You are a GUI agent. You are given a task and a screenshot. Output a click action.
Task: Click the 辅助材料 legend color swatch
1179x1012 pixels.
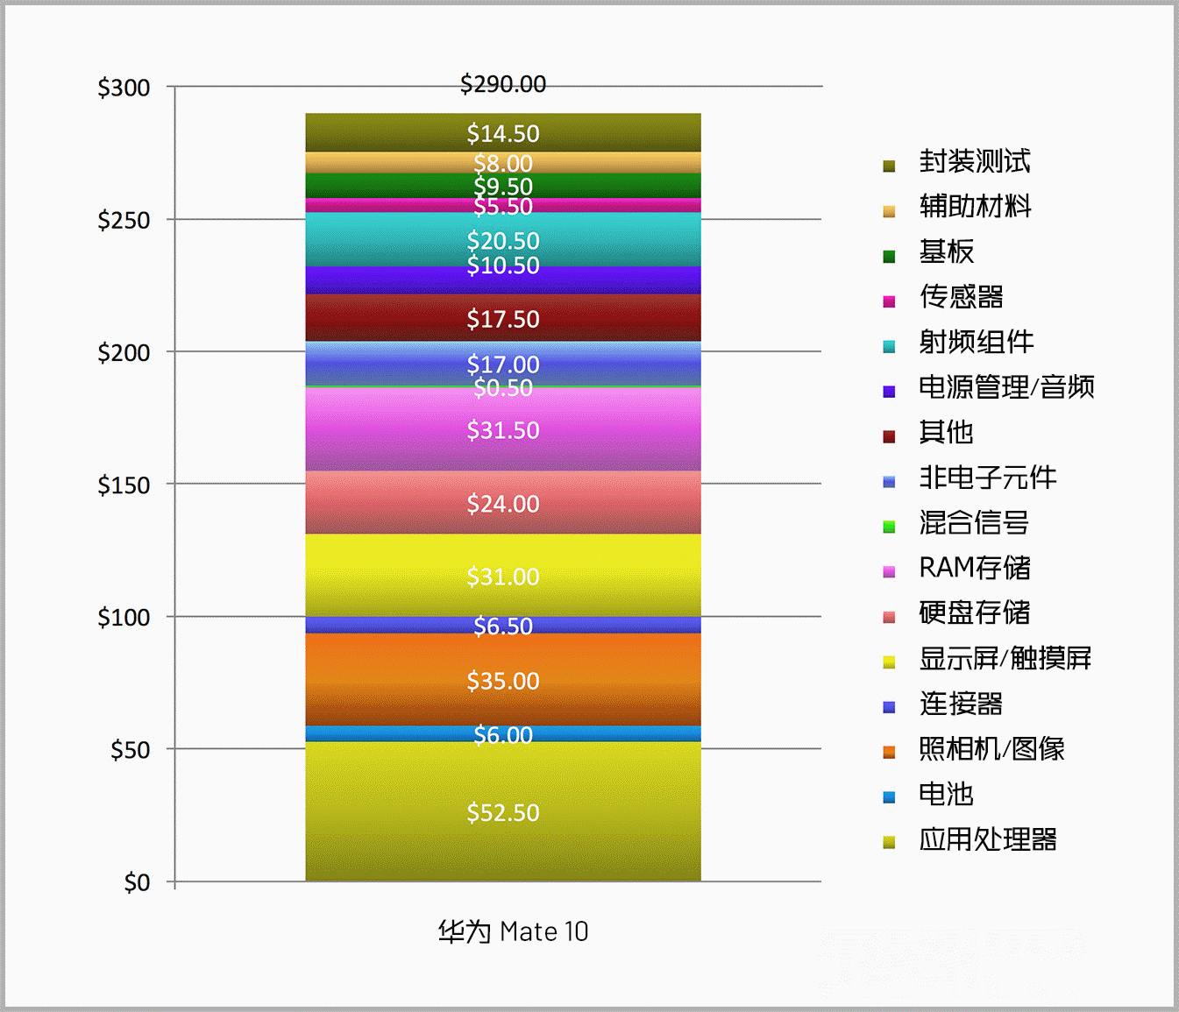(889, 211)
